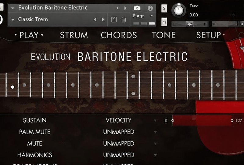Click the velocity range minimum handle
This screenshot has width=244, height=165.
click(173, 121)
